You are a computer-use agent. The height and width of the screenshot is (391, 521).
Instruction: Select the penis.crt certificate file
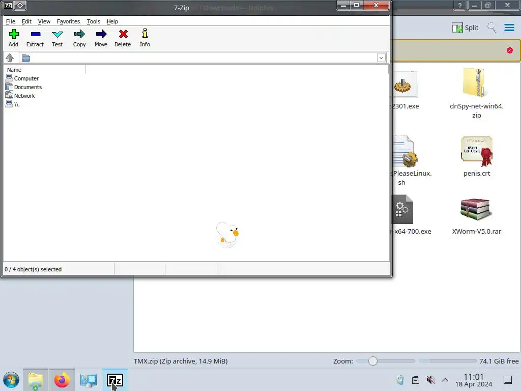476,156
